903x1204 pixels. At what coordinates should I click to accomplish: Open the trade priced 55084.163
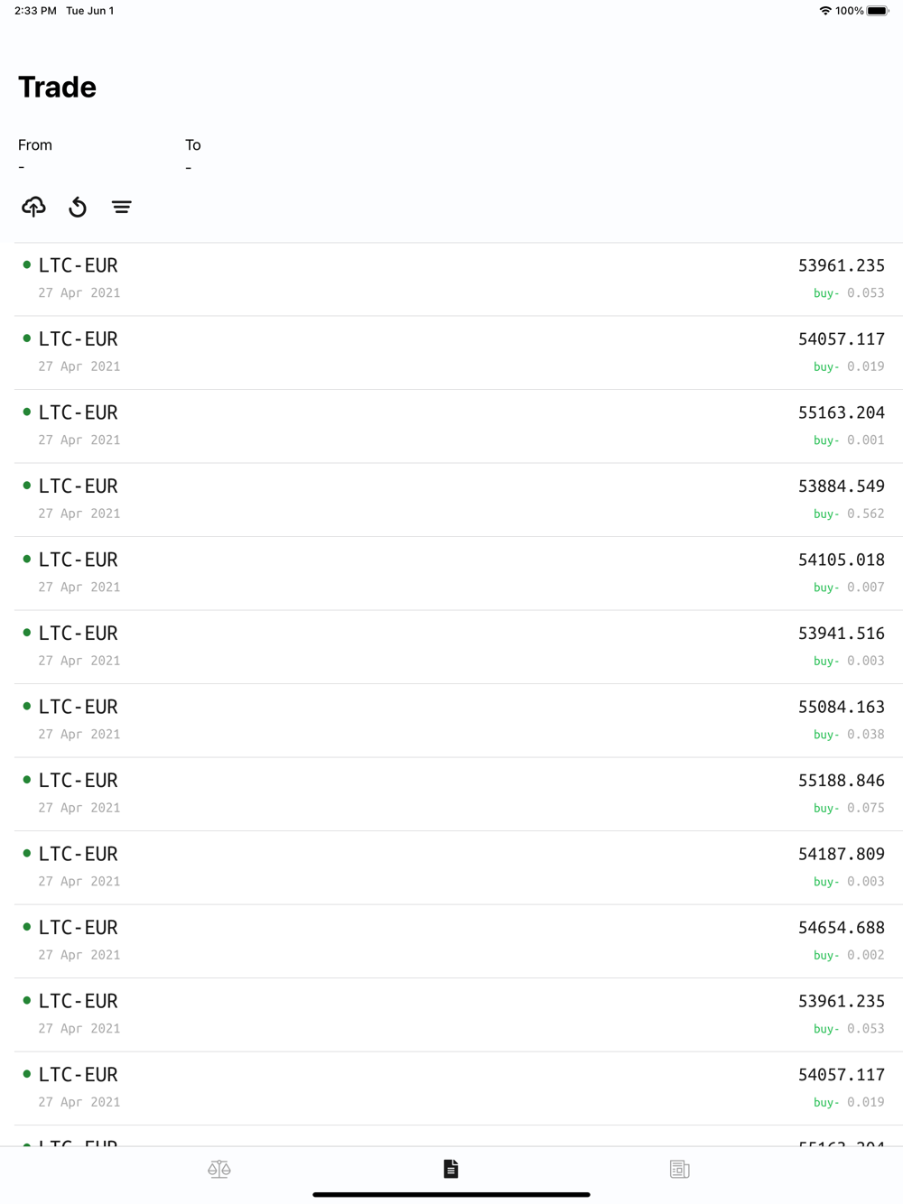459,720
